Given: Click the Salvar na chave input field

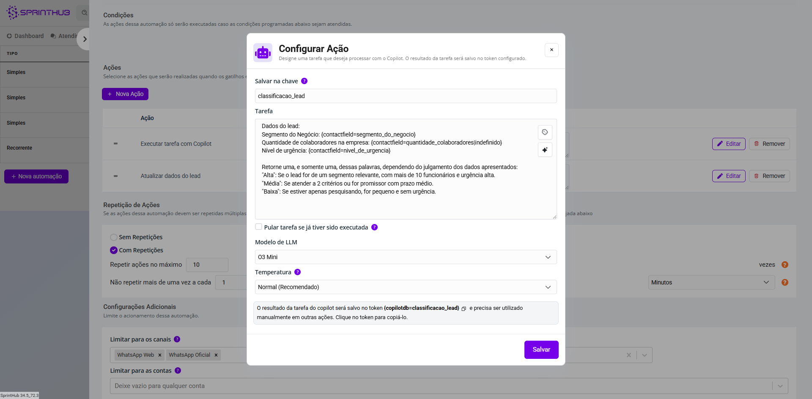Looking at the screenshot, I should [405, 96].
